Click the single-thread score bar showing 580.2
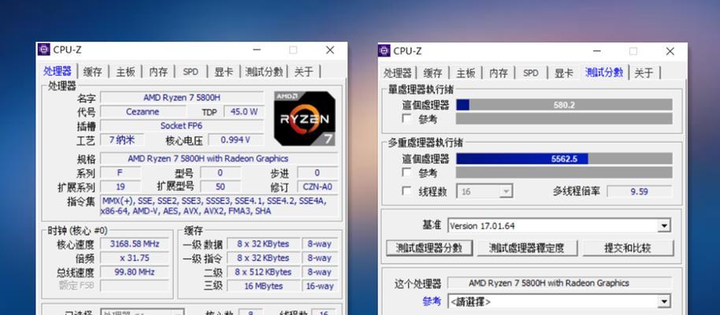The image size is (720, 315). (564, 106)
